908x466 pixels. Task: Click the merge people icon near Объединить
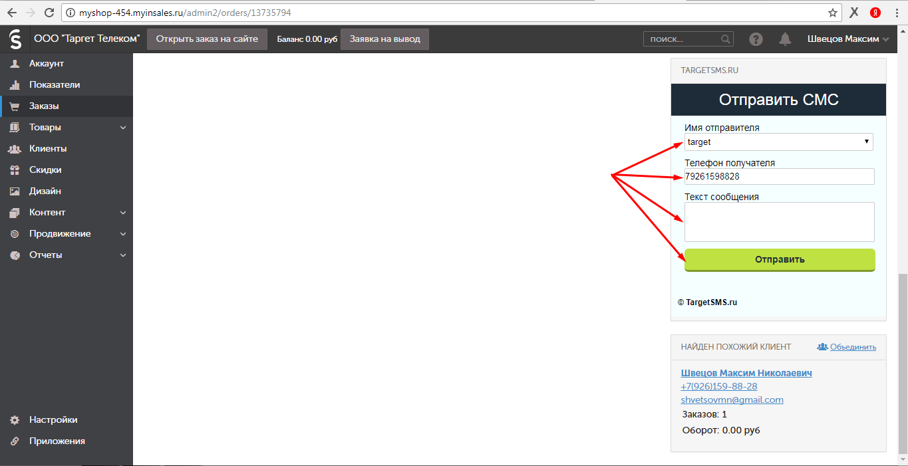click(822, 347)
